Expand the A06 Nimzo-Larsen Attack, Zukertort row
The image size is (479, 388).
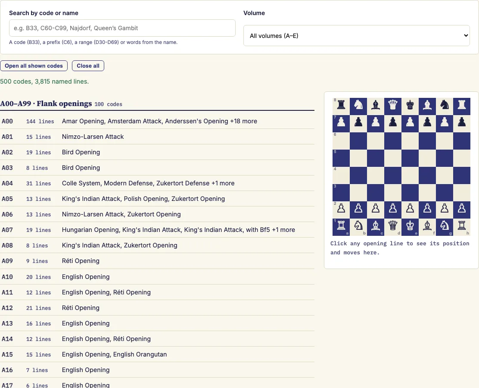[x=157, y=214]
